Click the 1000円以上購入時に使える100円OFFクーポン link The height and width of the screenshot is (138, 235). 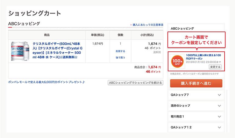click(x=204, y=57)
